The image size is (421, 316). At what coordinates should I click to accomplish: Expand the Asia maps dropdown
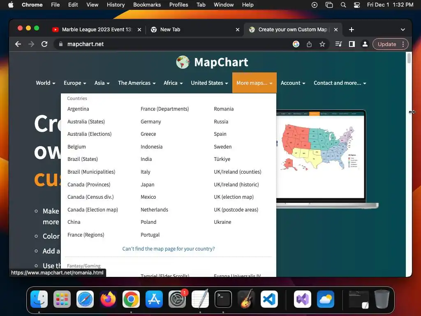(102, 83)
